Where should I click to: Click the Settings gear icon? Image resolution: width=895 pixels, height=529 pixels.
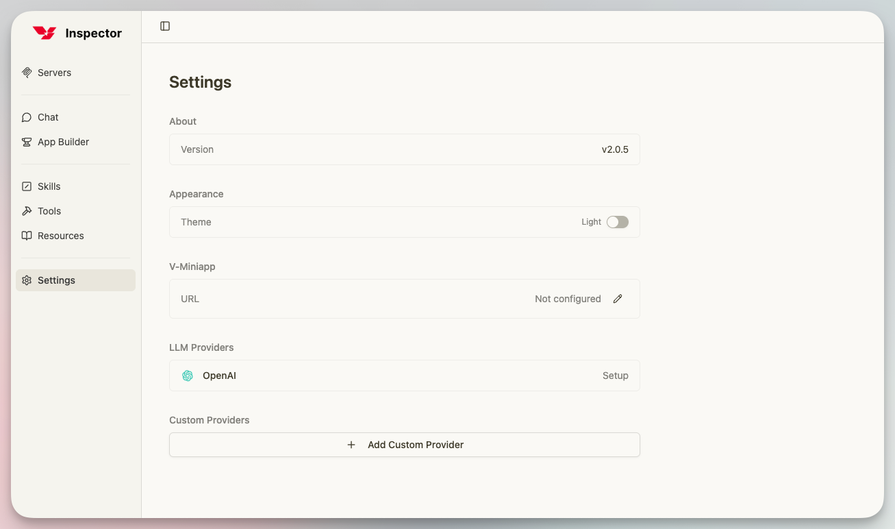(x=27, y=280)
